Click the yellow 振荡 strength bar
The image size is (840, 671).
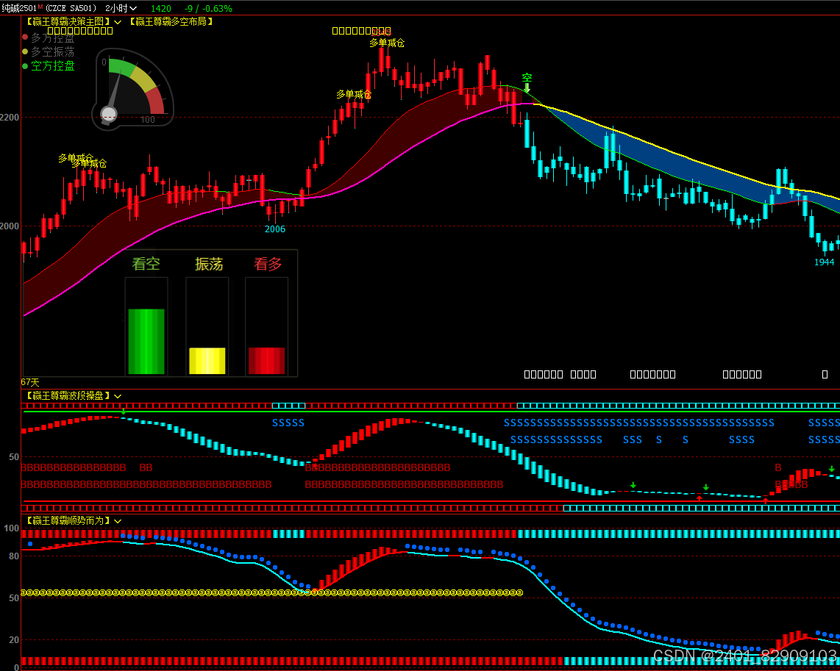point(207,361)
